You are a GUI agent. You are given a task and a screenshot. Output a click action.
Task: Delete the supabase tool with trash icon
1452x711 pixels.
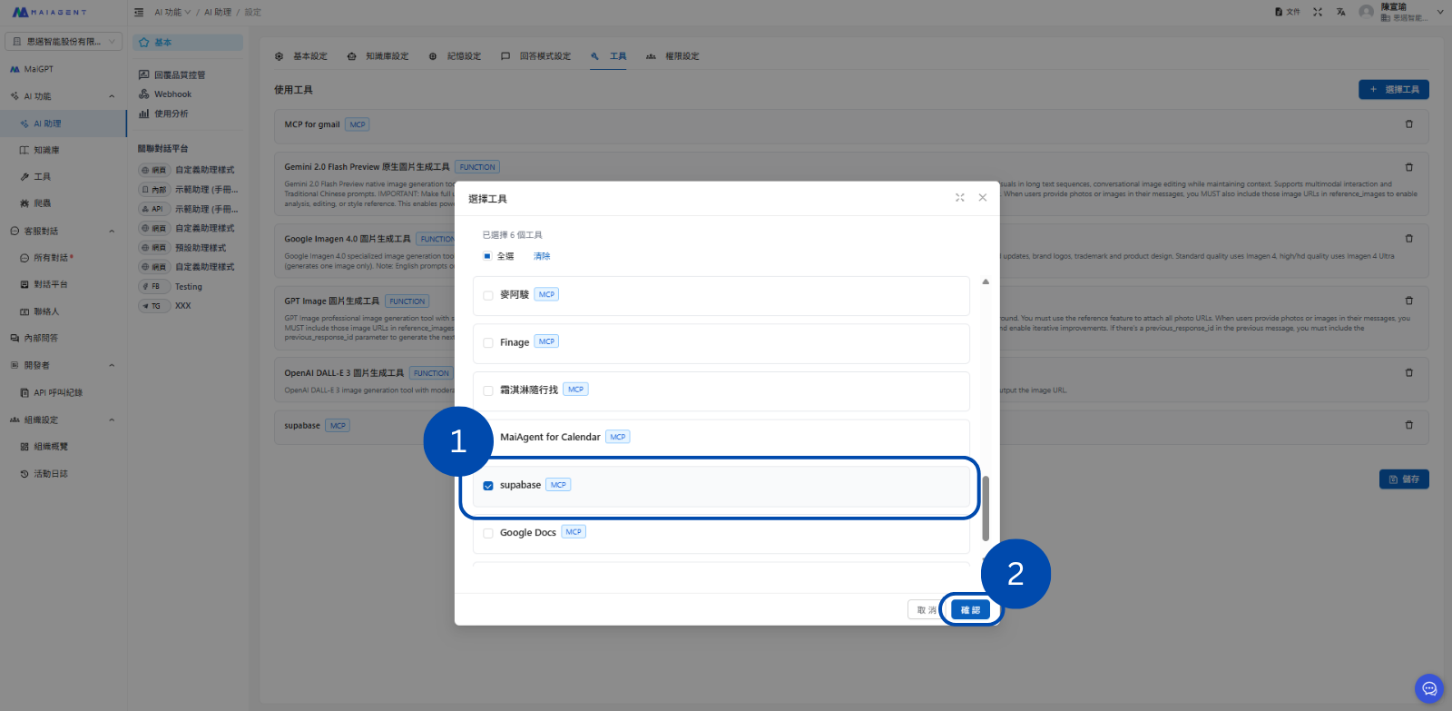(1408, 425)
